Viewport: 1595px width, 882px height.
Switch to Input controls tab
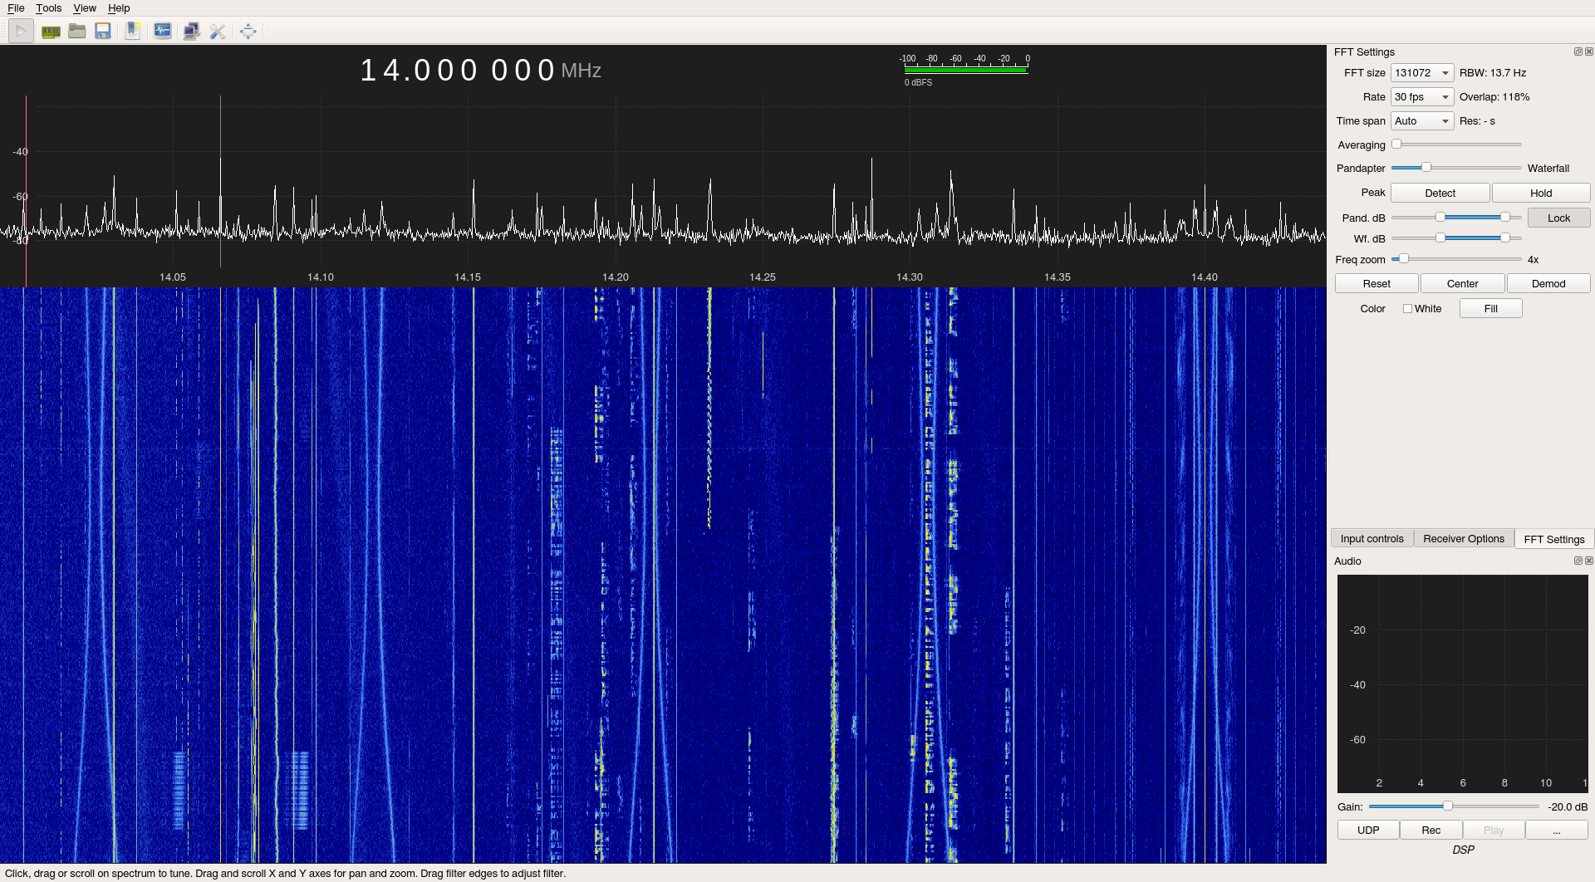click(x=1372, y=539)
